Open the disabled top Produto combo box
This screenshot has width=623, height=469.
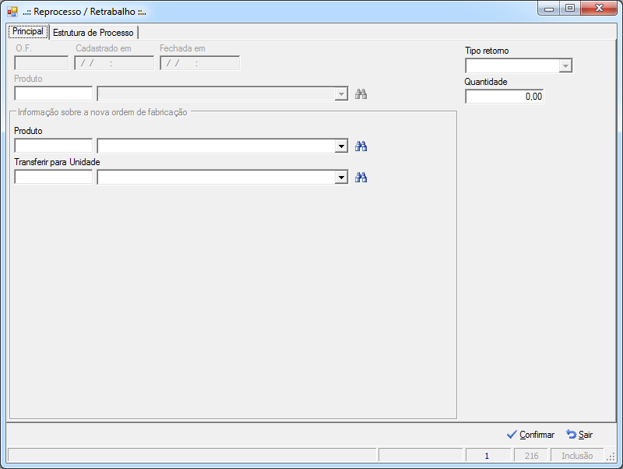[x=341, y=94]
